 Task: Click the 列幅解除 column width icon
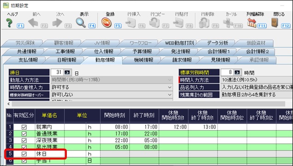click(252, 23)
